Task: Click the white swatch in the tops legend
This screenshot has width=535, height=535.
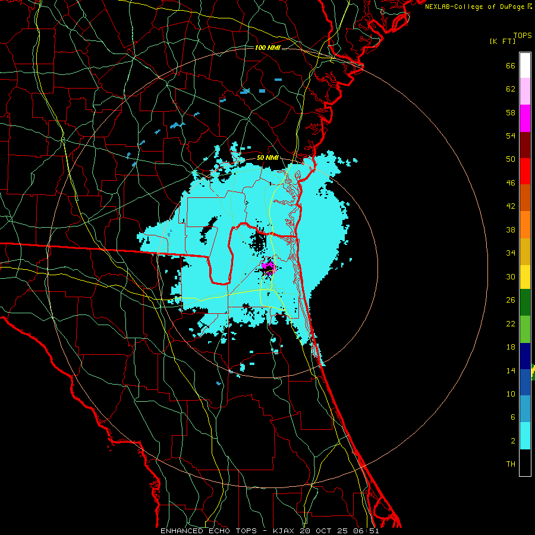Action: point(525,65)
